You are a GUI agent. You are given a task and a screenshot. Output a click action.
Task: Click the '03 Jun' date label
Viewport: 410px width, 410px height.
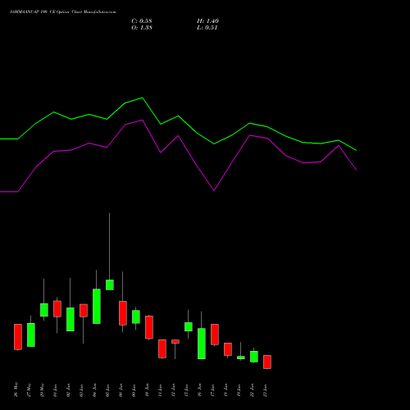(x=81, y=390)
